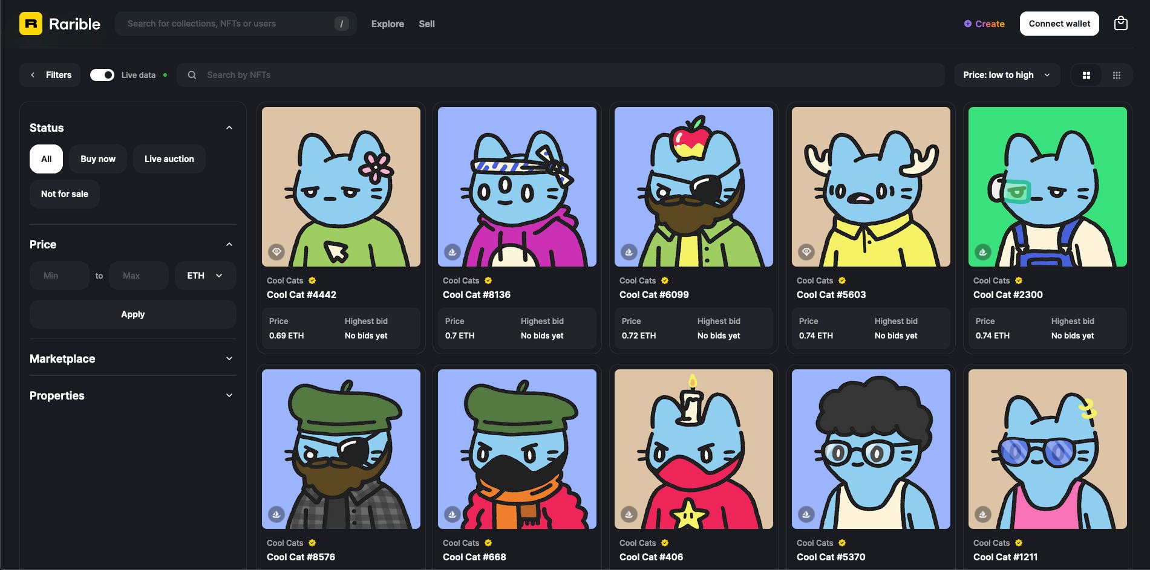Screen dimensions: 1150x570
Task: Click verified badge beside Cool Cats above #1211
Action: pos(1019,543)
